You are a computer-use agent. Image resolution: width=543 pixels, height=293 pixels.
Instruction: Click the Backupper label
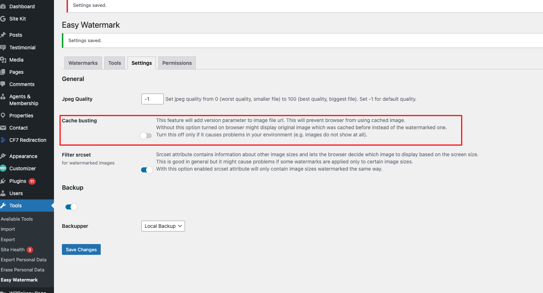tap(75, 226)
